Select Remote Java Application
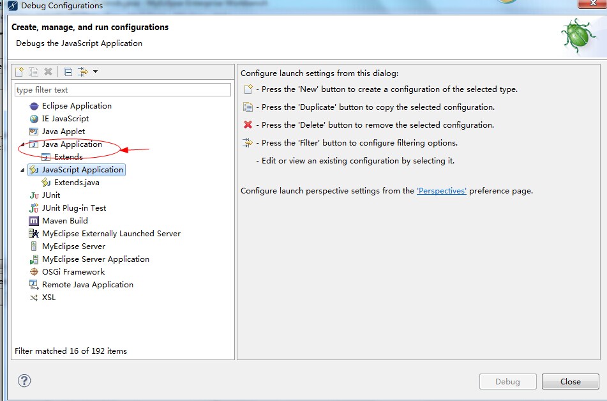Image resolution: width=607 pixels, height=401 pixels. click(87, 285)
